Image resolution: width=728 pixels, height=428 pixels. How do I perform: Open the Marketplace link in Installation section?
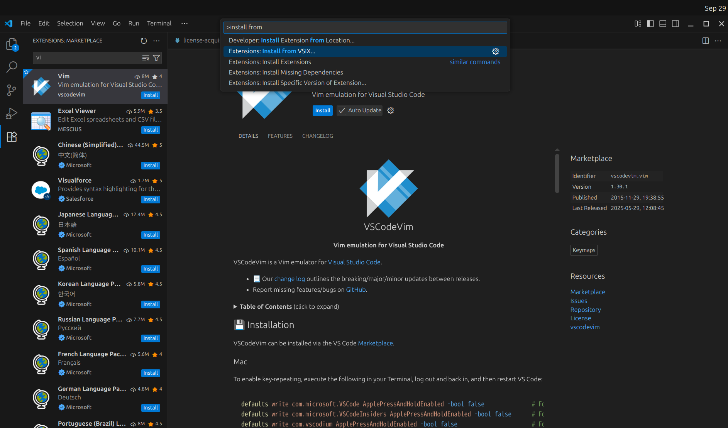(x=375, y=343)
